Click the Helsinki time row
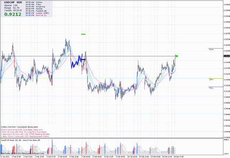 34,9
